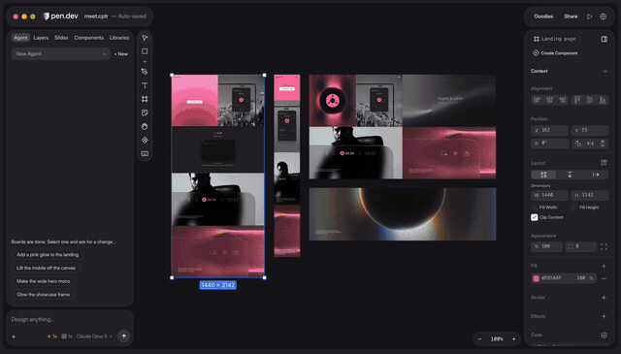Open layout settings icon beside Layout heading
This screenshot has width=621, height=354.
604,163
